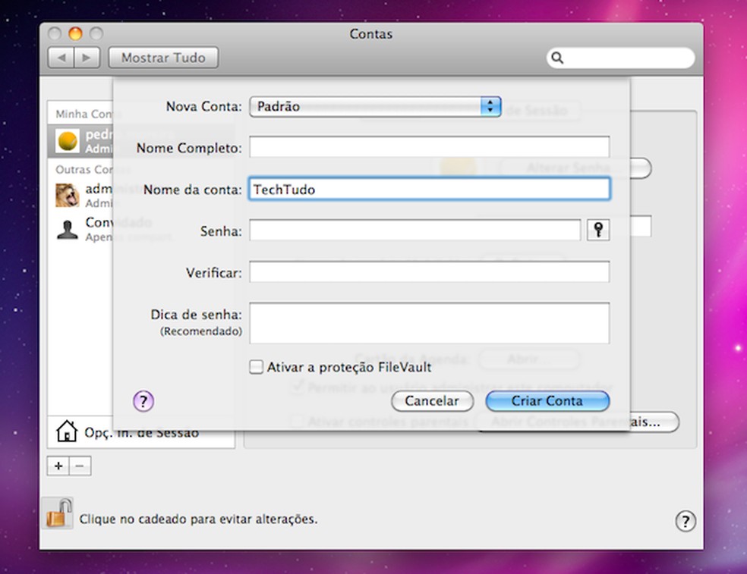Viewport: 747px width, 574px height.
Task: Click the Cancelar button
Action: [x=432, y=401]
